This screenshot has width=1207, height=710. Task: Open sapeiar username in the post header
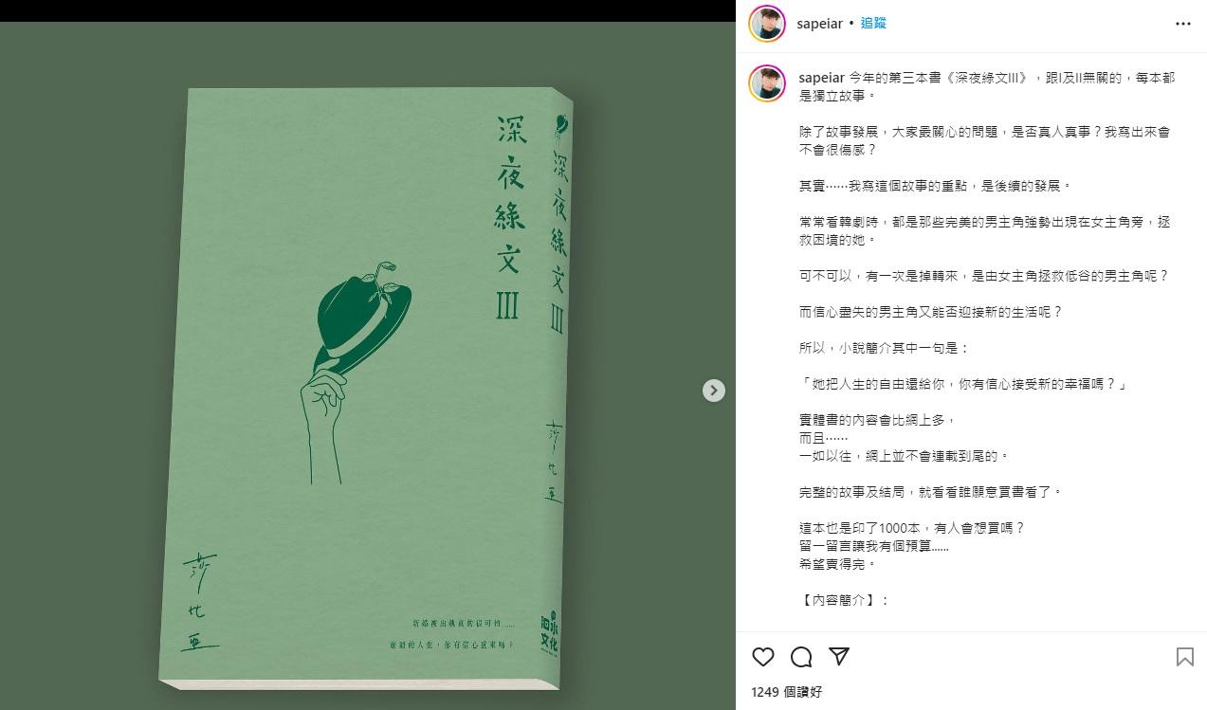(820, 23)
